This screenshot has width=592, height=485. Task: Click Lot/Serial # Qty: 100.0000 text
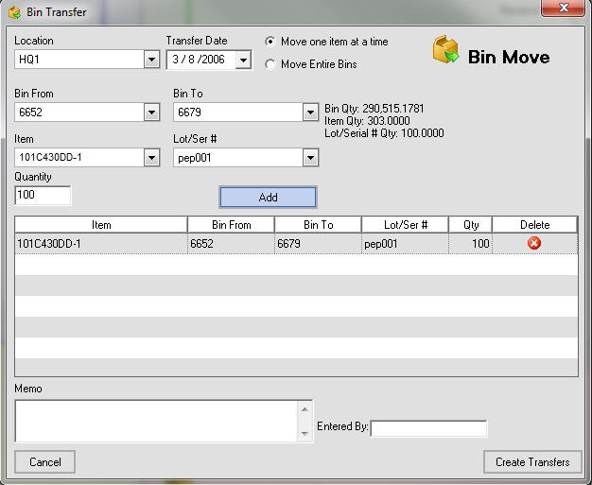pos(384,133)
